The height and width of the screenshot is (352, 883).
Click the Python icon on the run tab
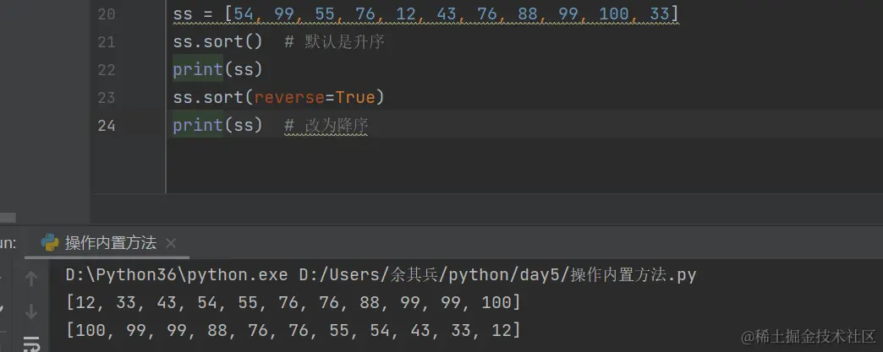pyautogui.click(x=50, y=242)
